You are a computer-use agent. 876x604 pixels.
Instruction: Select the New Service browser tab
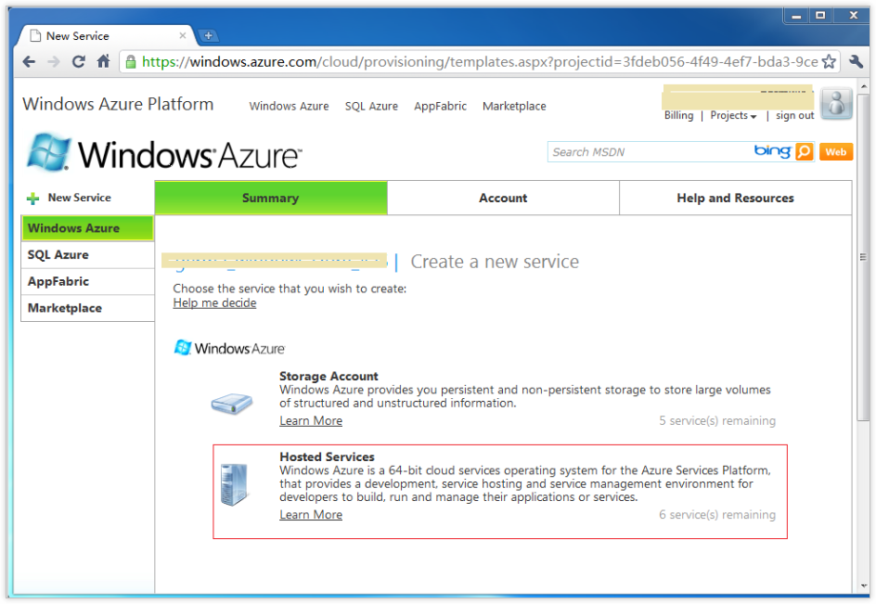pos(106,36)
